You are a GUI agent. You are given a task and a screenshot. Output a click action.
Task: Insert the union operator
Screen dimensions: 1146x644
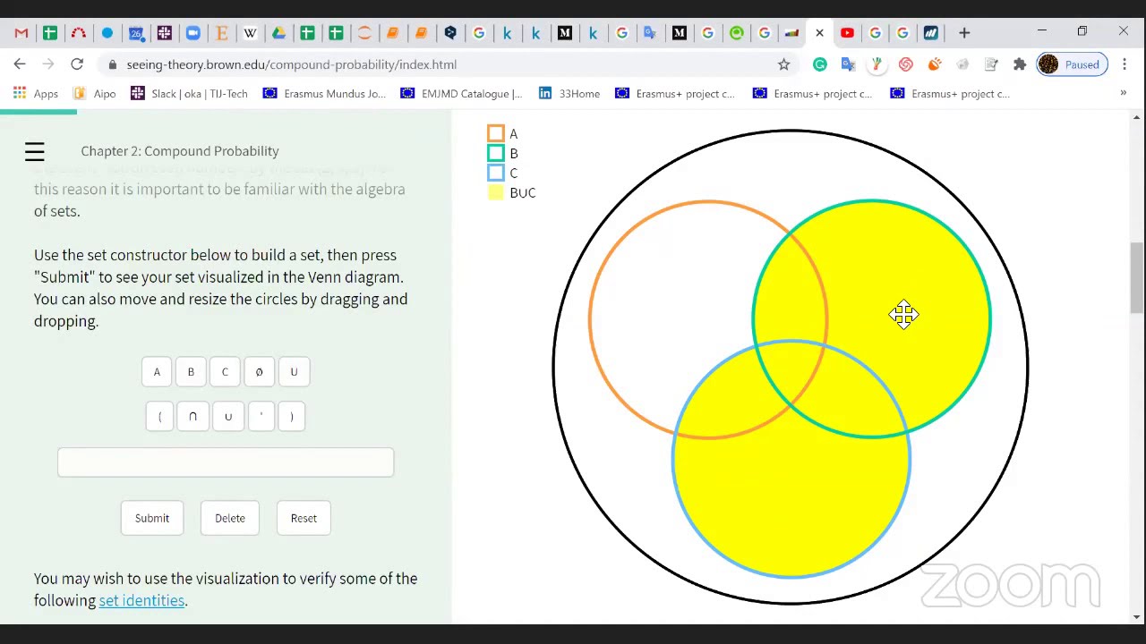click(x=228, y=417)
